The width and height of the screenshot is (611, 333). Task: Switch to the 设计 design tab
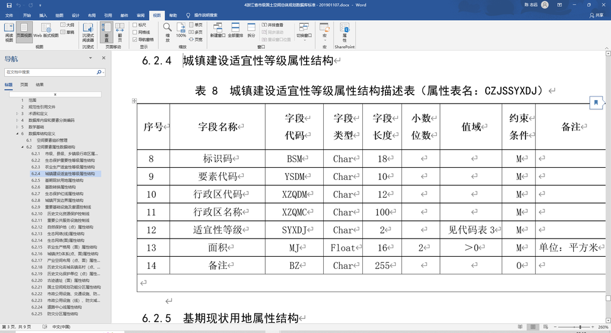click(76, 16)
